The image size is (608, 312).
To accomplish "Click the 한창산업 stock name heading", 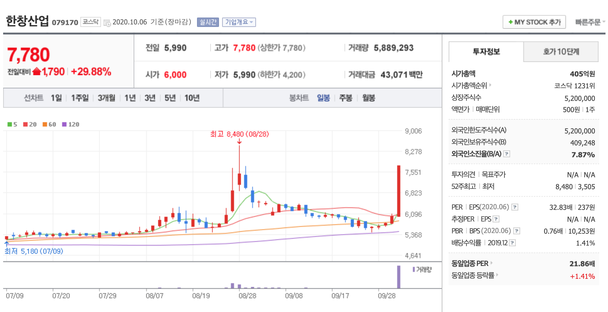I will (x=27, y=21).
